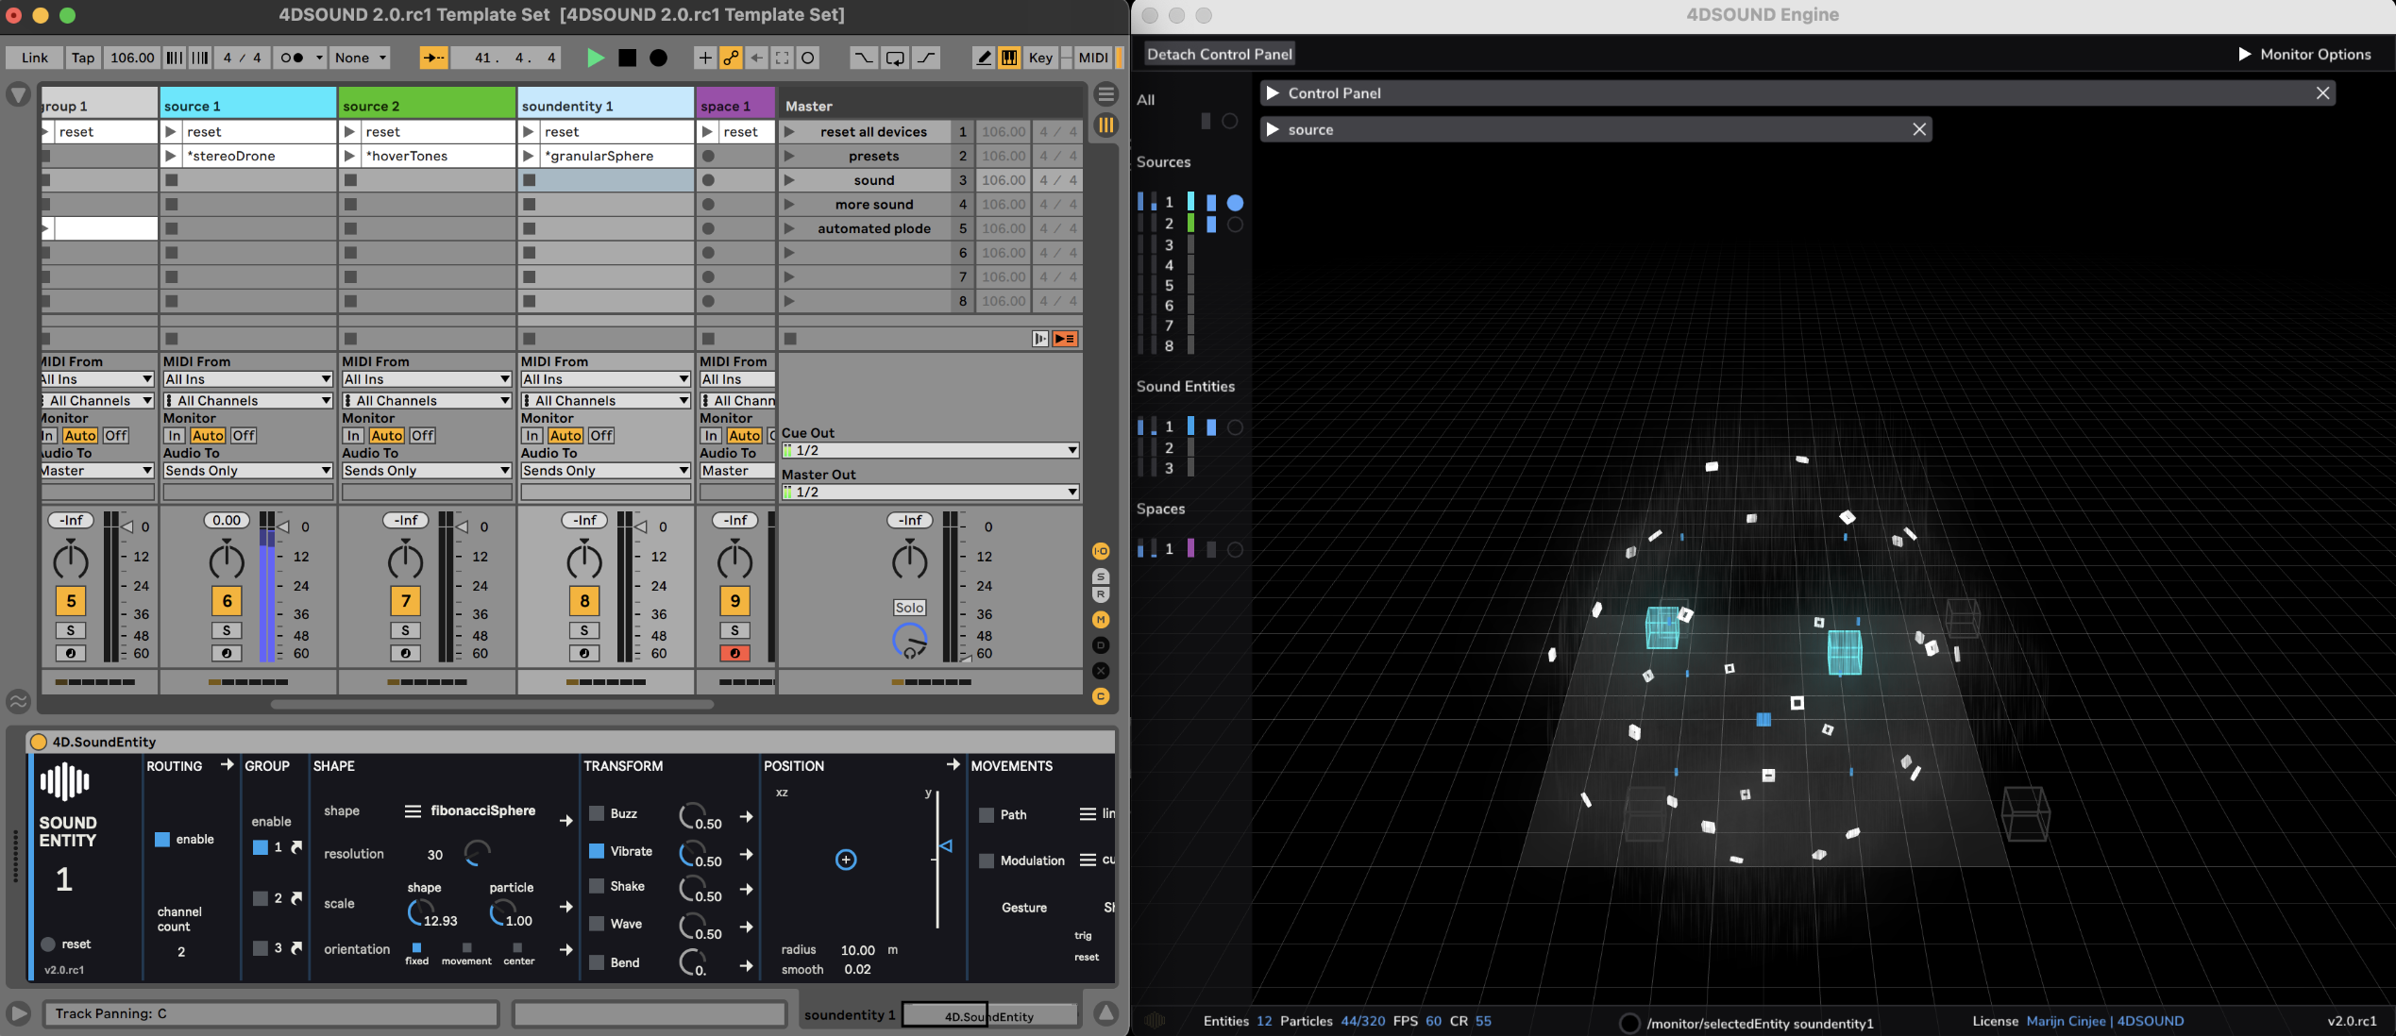The height and width of the screenshot is (1036, 2396).
Task: Toggle the Loop switch icon
Action: point(895,58)
